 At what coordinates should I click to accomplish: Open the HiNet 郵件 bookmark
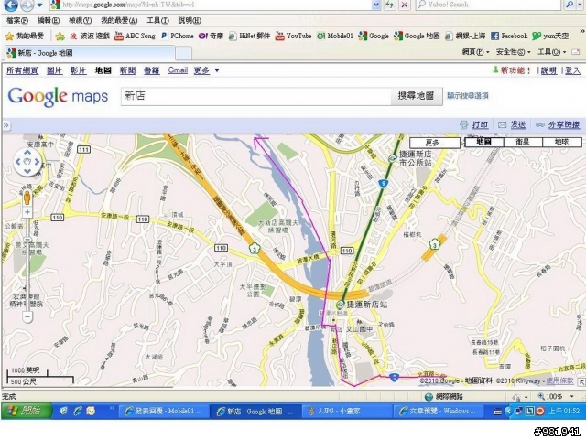tap(249, 36)
